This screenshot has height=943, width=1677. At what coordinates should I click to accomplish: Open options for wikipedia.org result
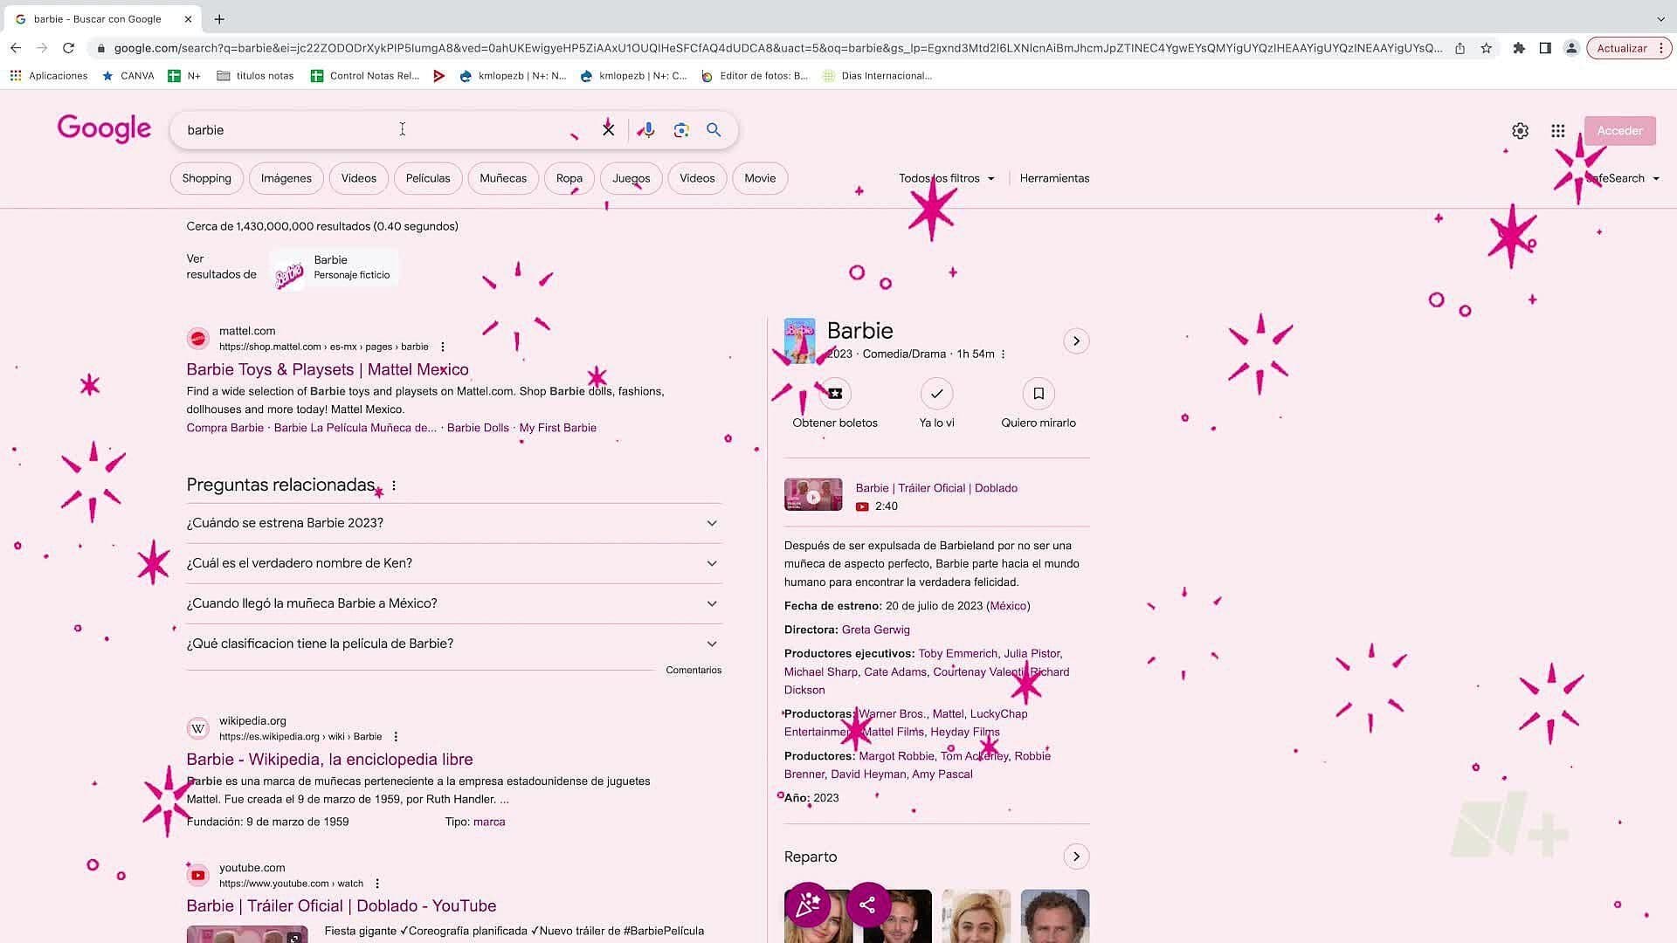tap(396, 737)
